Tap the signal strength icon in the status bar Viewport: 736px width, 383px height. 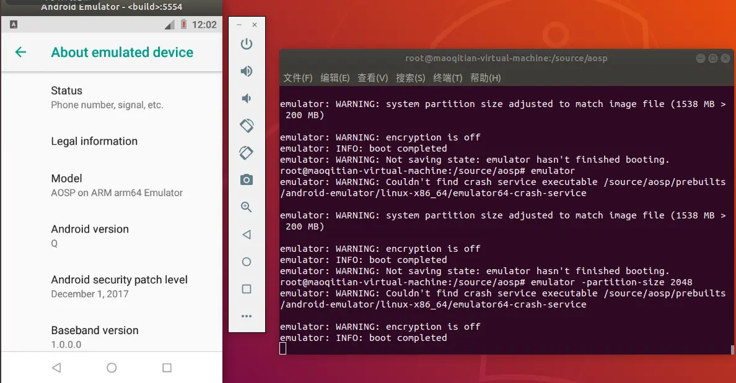pyautogui.click(x=170, y=25)
